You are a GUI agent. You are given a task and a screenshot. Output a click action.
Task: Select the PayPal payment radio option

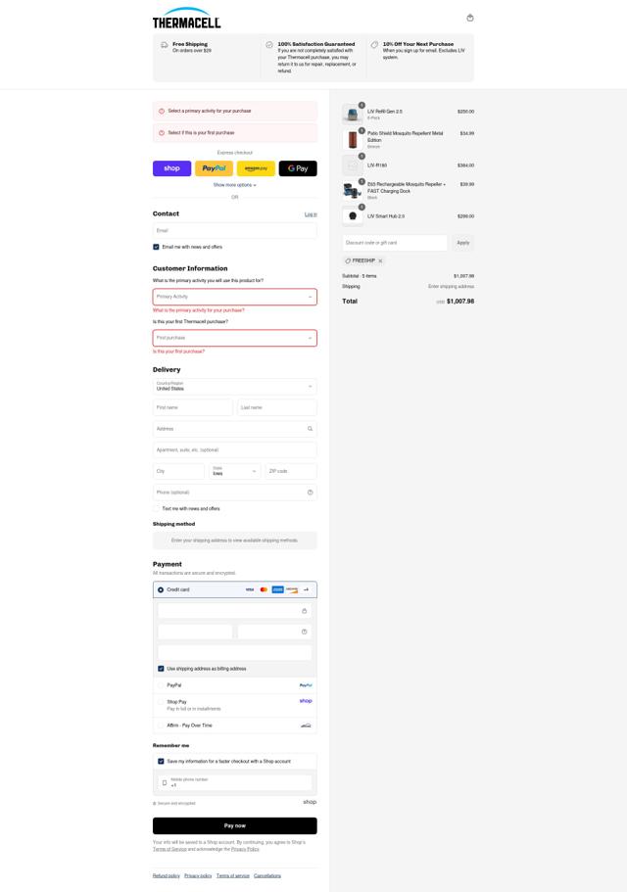pyautogui.click(x=161, y=685)
